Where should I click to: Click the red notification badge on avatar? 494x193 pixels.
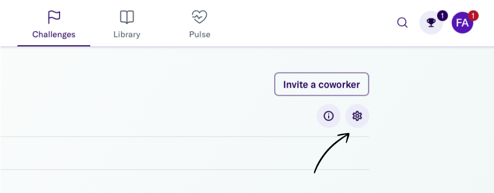pos(473,16)
